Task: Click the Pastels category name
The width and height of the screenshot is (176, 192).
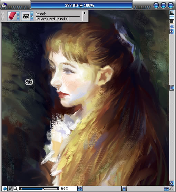Action: [41, 14]
